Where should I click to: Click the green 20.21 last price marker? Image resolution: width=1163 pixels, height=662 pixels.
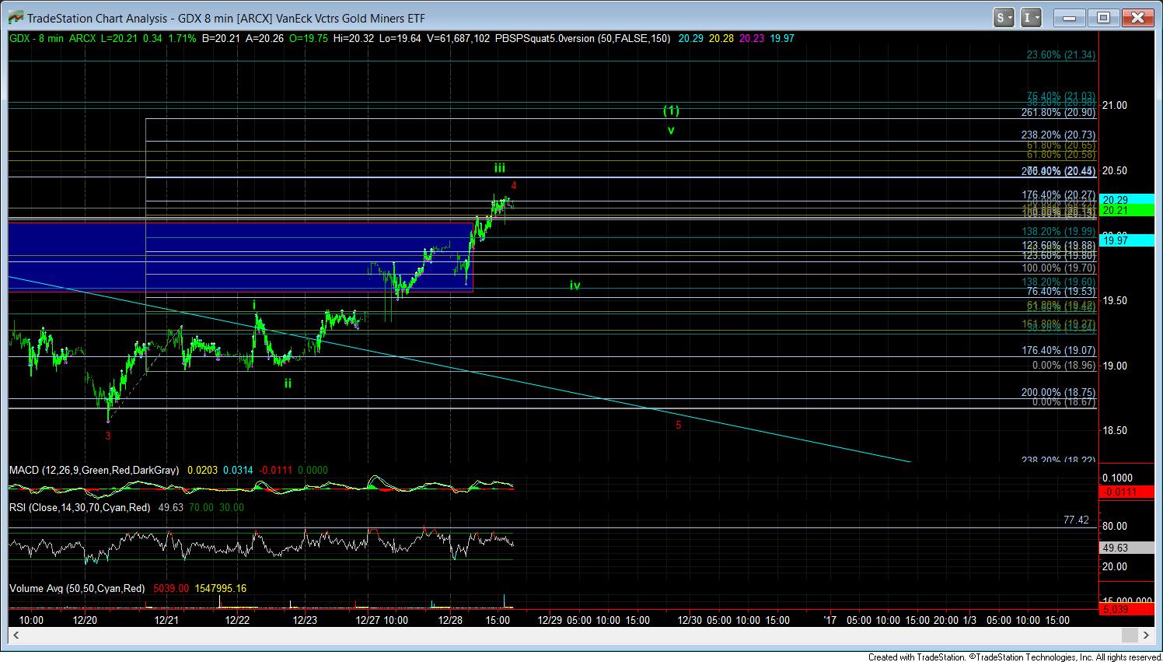(1126, 210)
